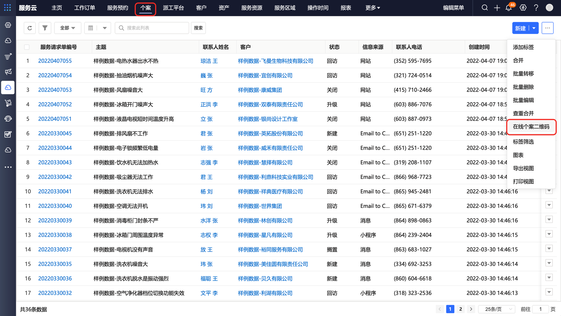Open the 新建 button dropdown arrow
The height and width of the screenshot is (316, 561).
pos(534,28)
